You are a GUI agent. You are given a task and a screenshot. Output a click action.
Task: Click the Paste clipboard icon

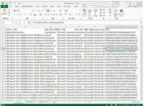click(4, 11)
